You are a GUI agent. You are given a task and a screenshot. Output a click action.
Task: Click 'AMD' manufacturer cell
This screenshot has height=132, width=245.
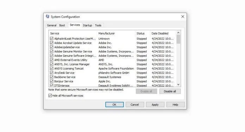101,60
